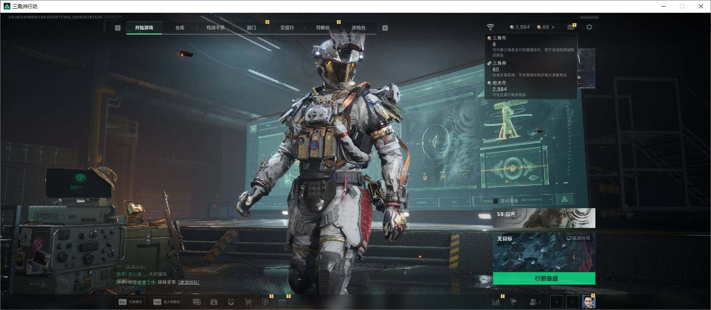Switch to the 特勤处 tab
Viewport: 711px width, 310px height.
coord(323,28)
